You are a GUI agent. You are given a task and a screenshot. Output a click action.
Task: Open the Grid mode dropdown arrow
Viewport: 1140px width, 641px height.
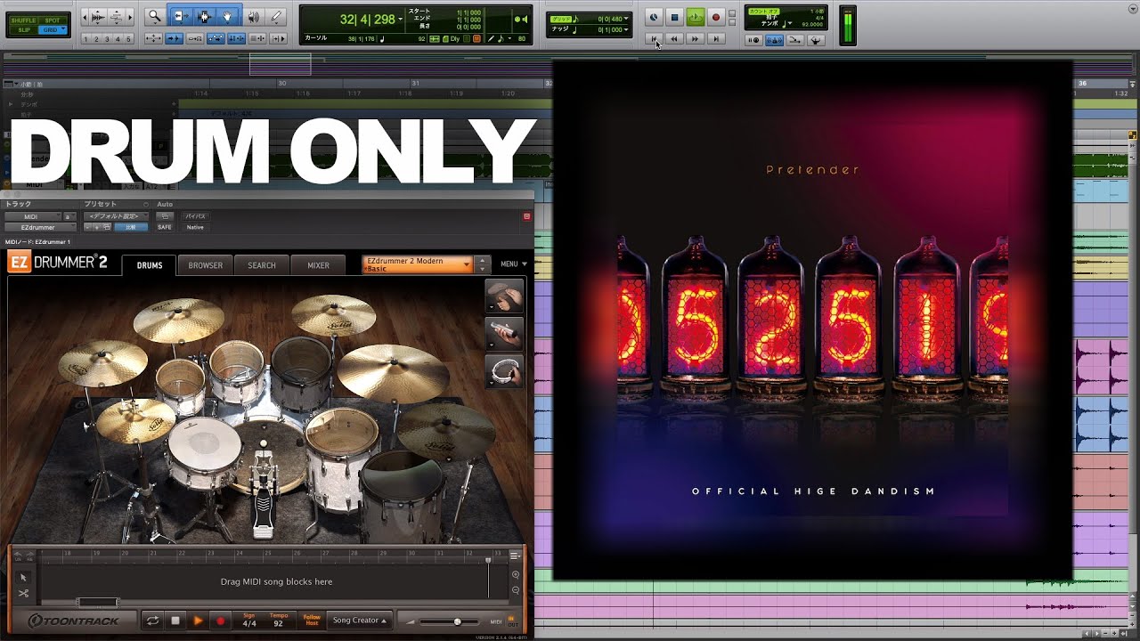click(63, 28)
